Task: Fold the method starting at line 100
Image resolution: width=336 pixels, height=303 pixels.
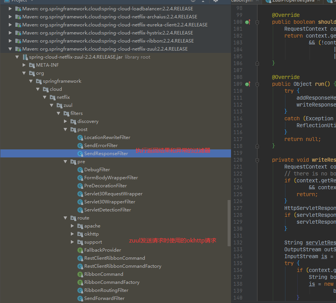Action: tap(257, 22)
